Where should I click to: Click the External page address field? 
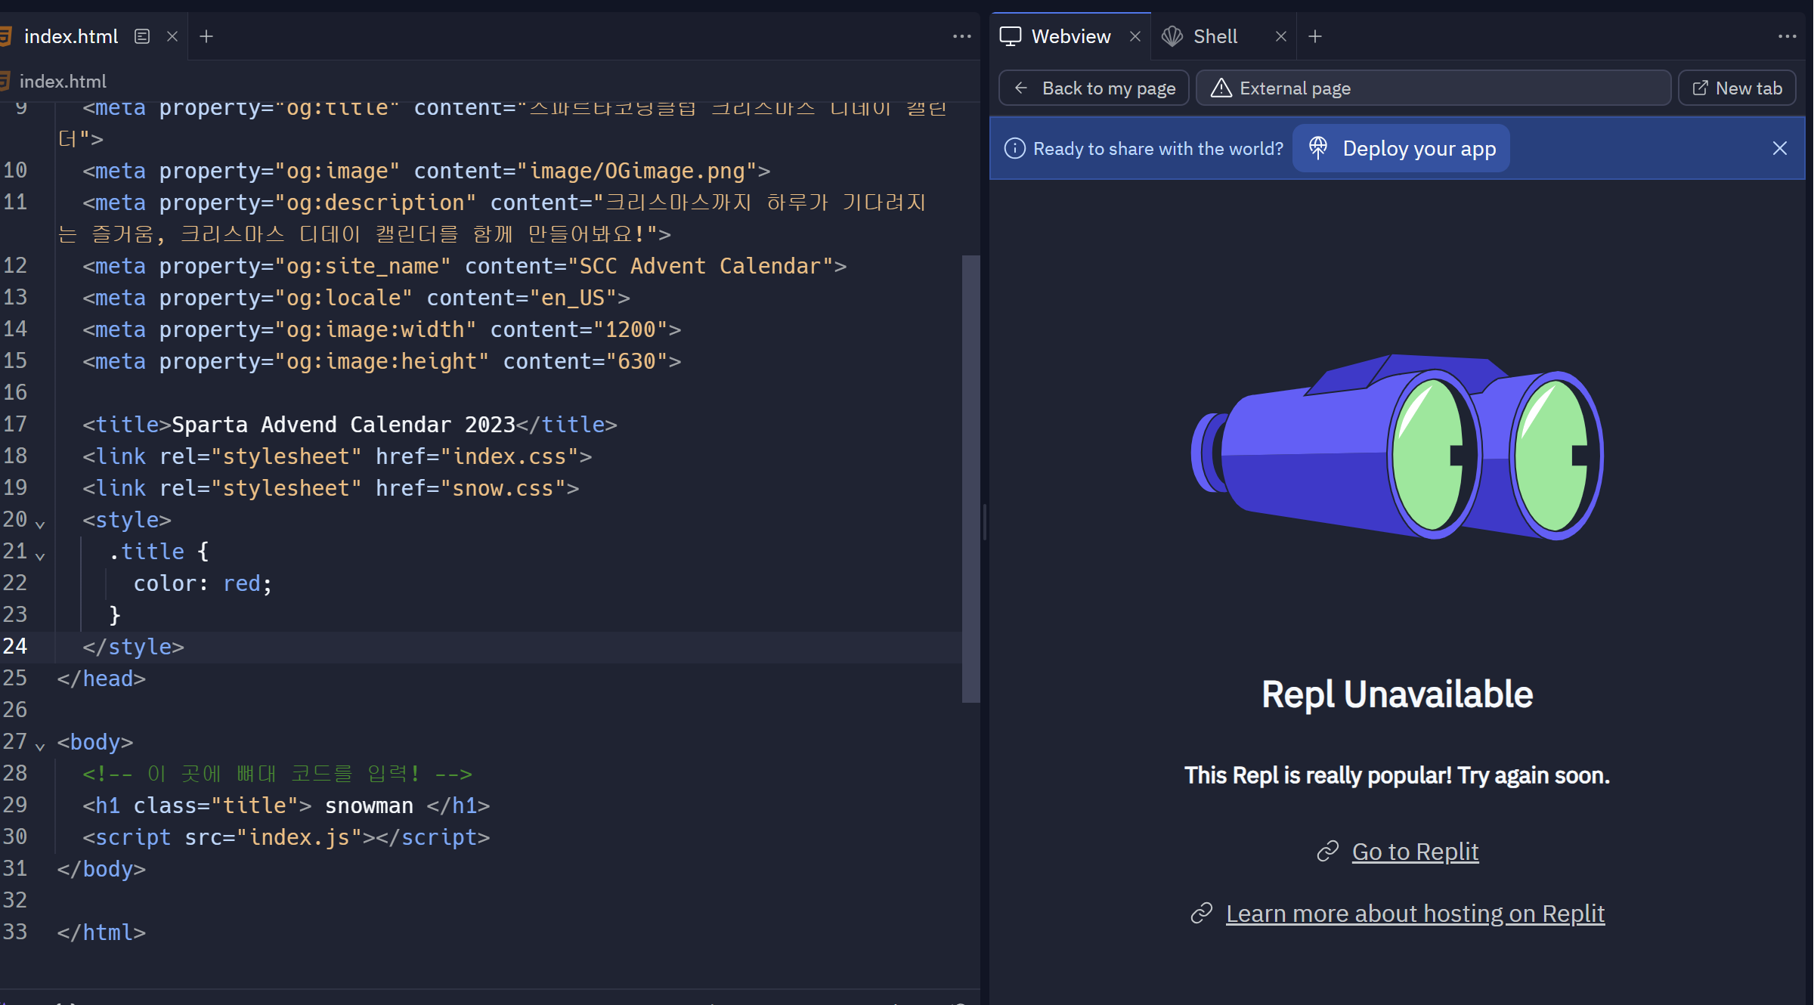coord(1433,88)
